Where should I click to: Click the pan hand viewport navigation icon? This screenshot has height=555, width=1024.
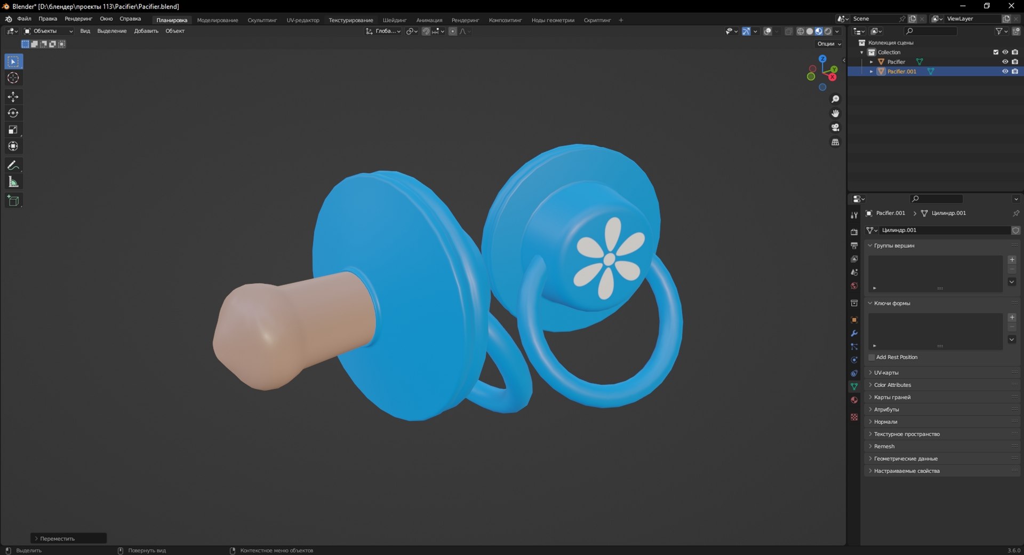point(835,113)
